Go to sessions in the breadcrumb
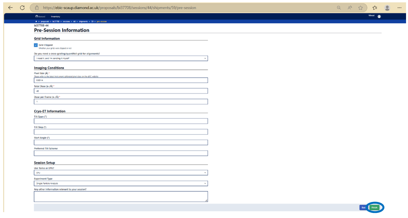This screenshot has height=218, width=408. click(66, 22)
